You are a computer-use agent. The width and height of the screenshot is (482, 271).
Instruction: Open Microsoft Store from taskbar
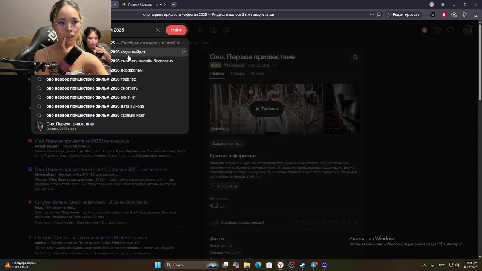(x=269, y=265)
